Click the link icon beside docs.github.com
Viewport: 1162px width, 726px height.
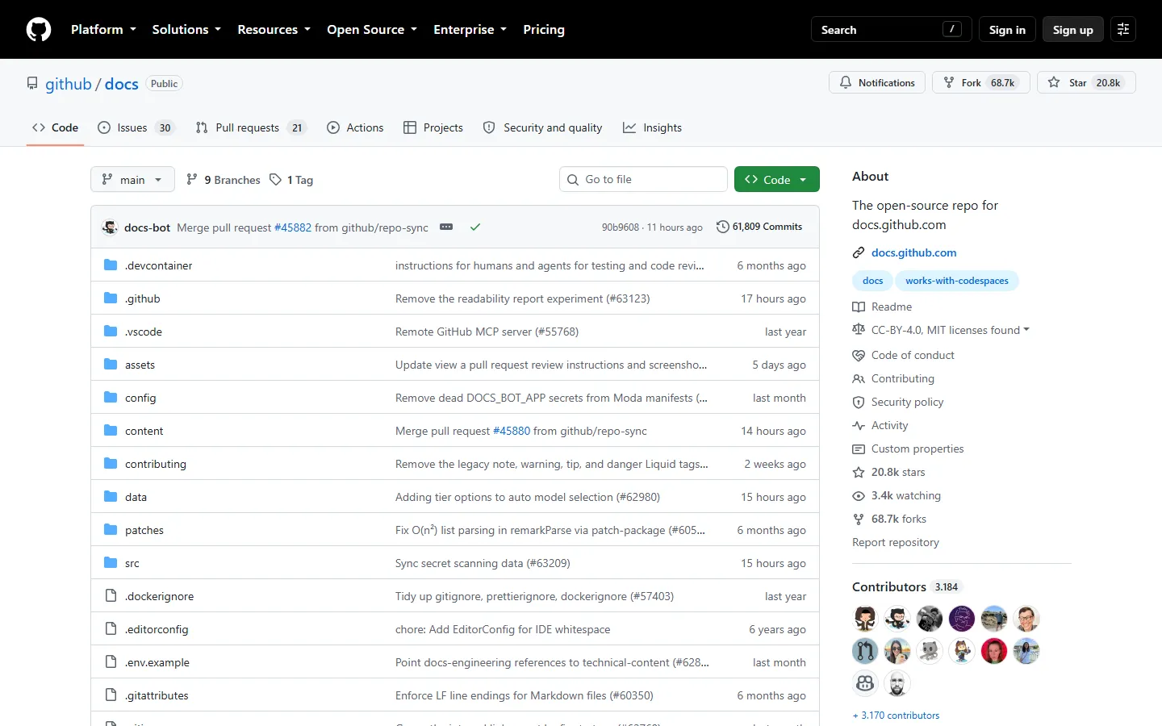[859, 253]
